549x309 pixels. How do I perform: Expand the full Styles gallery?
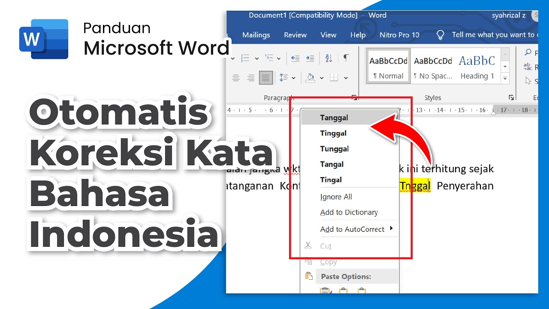pyautogui.click(x=505, y=79)
